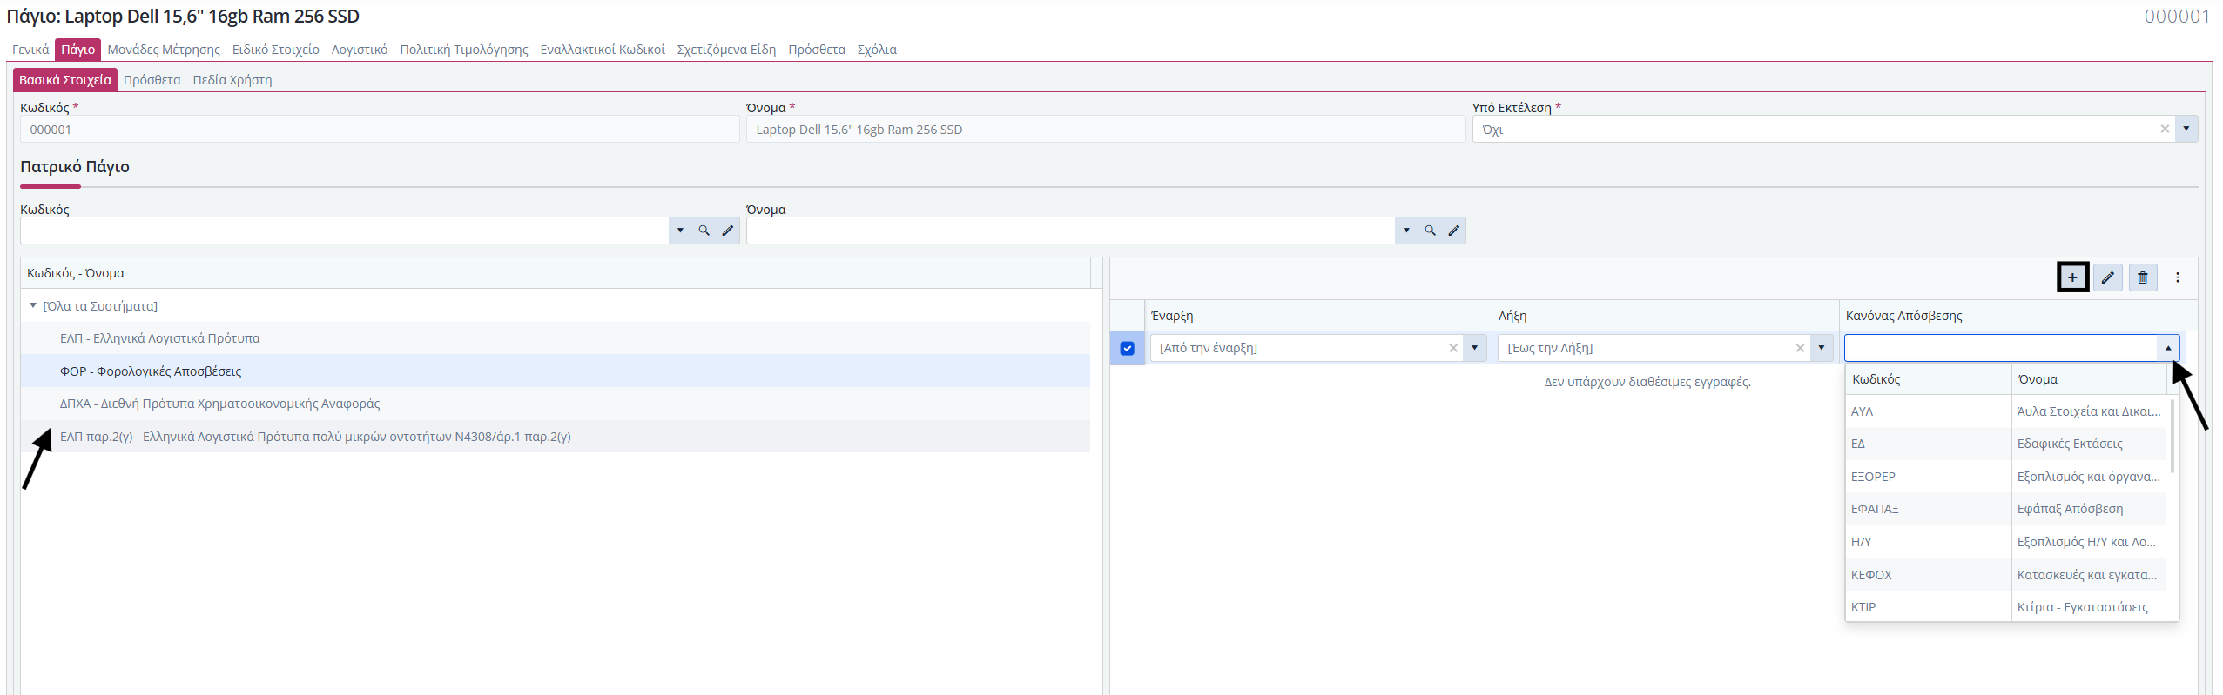
Task: Open the Πρόσθετα sub-tab under Πάγιο
Action: (x=152, y=80)
